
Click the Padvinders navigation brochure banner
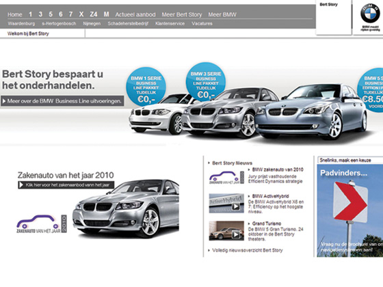[350, 210]
